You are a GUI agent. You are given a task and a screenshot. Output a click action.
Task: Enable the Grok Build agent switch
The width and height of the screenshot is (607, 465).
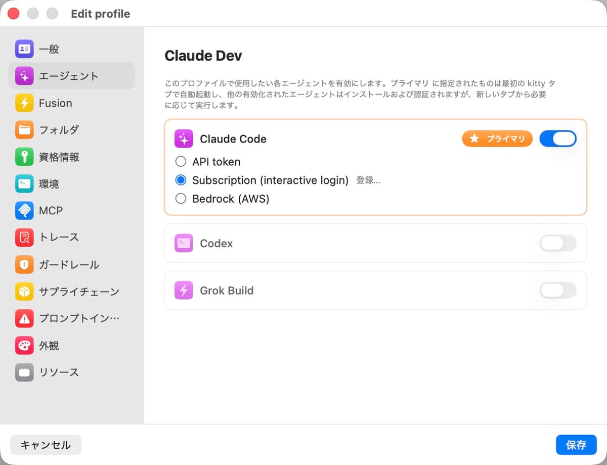tap(558, 291)
